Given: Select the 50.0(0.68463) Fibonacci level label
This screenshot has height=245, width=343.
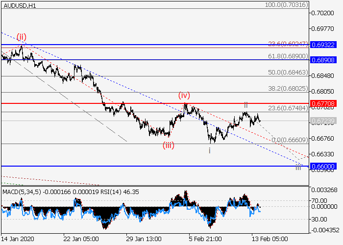Looking at the screenshot, I should pyautogui.click(x=288, y=72).
